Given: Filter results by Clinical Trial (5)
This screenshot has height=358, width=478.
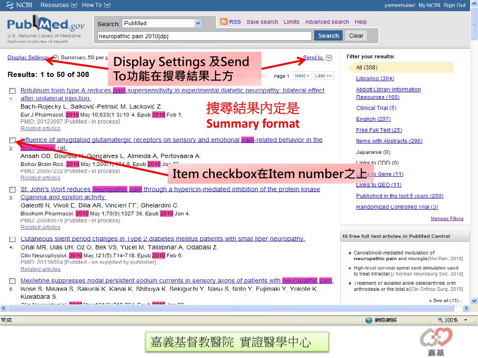Looking at the screenshot, I should [376, 108].
